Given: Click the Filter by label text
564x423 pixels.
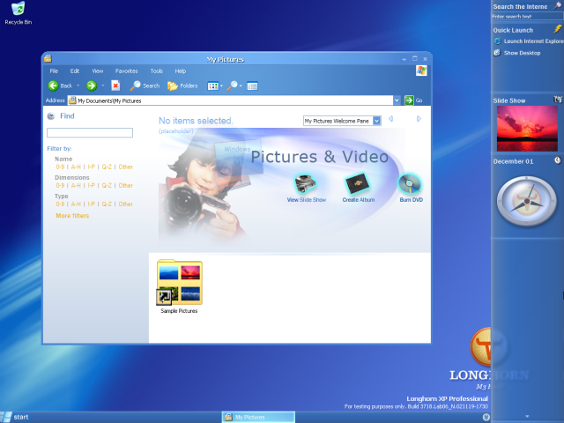Looking at the screenshot, I should (x=59, y=149).
